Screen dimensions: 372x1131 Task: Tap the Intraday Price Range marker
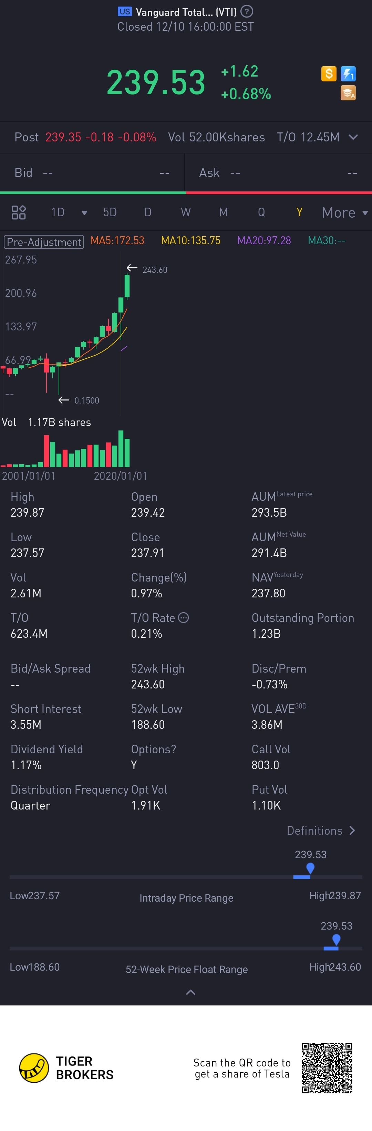pyautogui.click(x=310, y=868)
